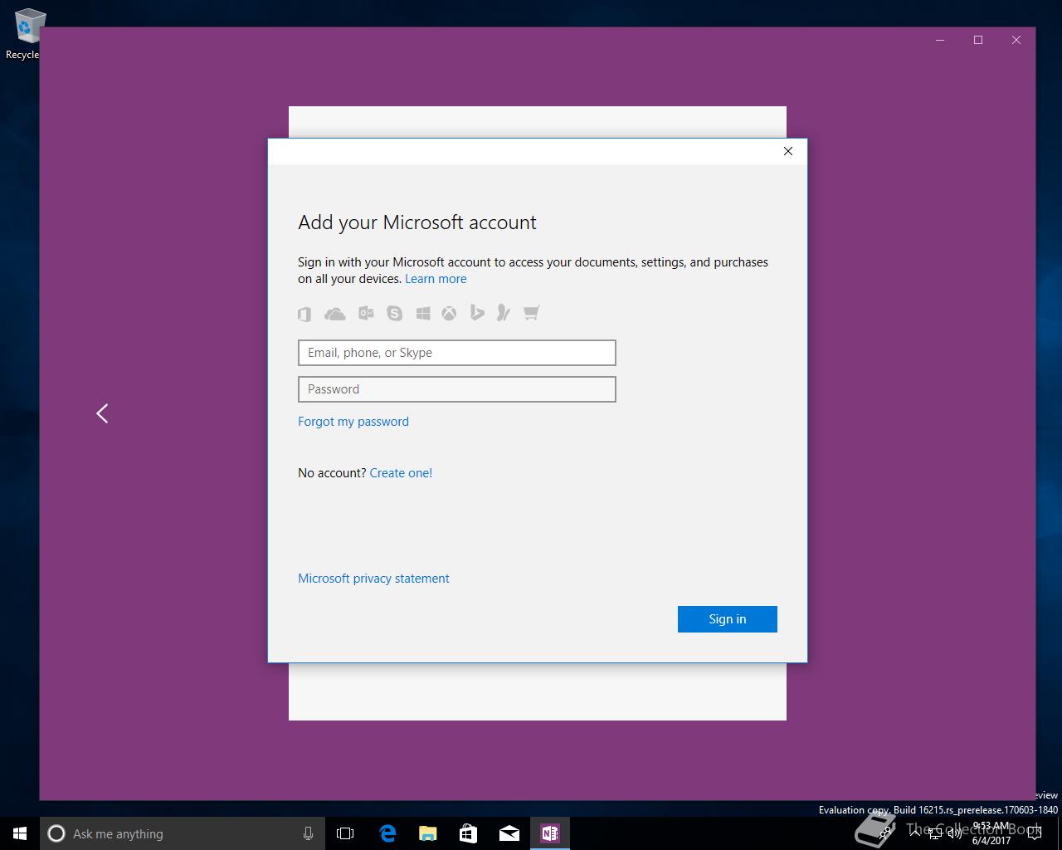Open the Learn more link

pos(436,279)
